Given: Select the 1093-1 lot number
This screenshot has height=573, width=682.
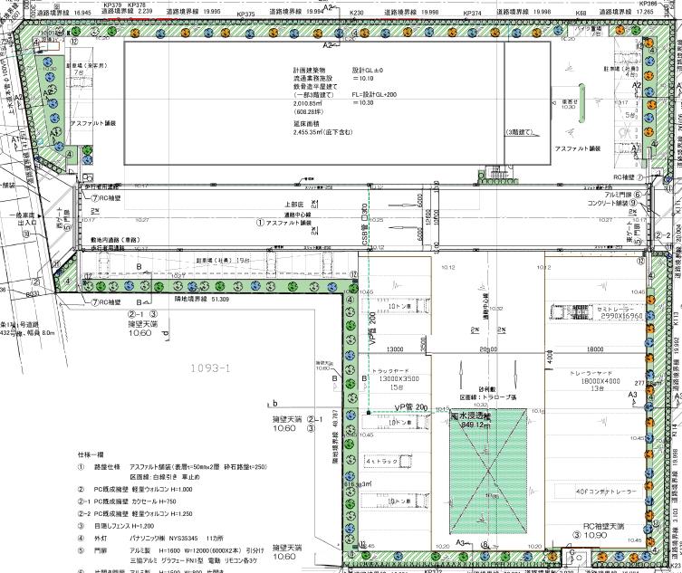Looking at the screenshot, I should coord(210,368).
